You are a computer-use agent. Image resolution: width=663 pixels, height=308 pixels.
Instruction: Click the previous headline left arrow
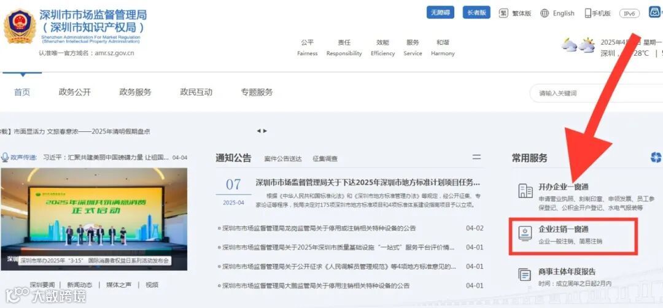[259, 131]
